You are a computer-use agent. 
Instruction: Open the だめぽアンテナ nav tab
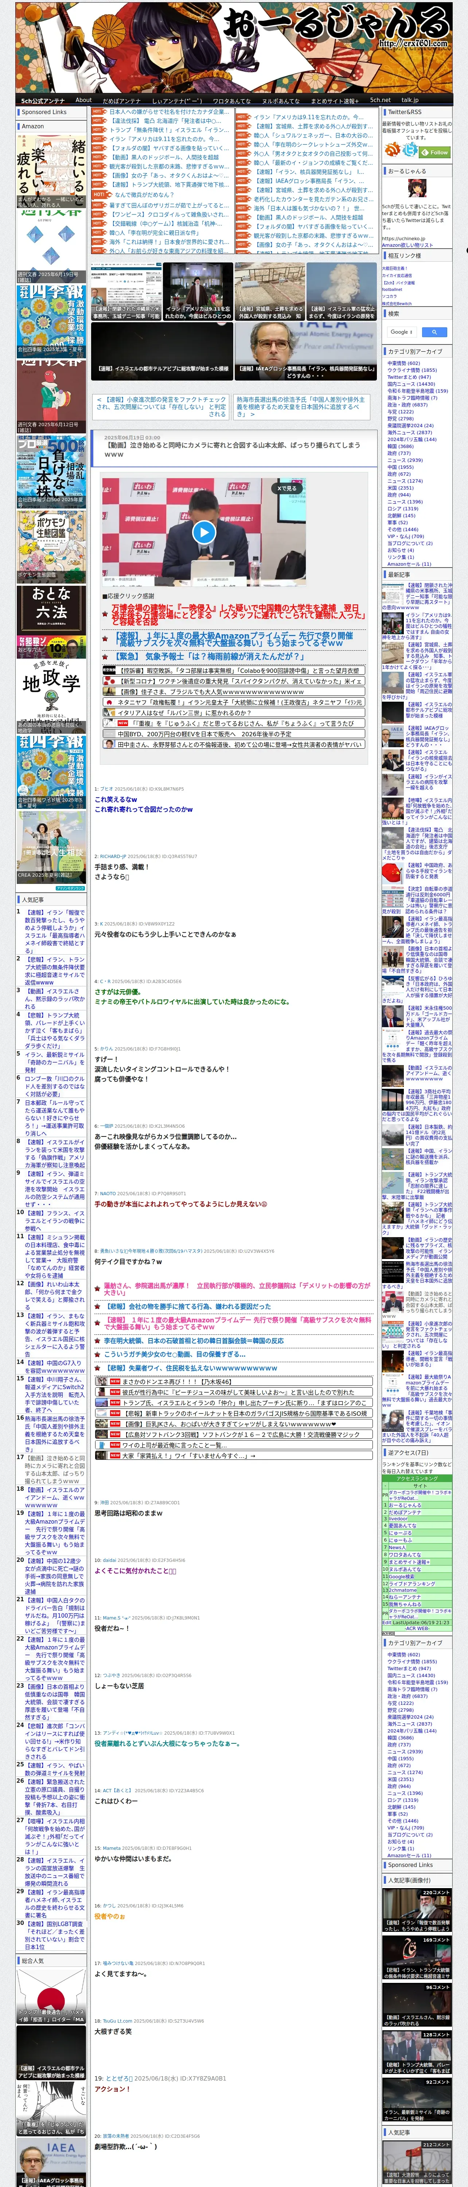(x=121, y=100)
